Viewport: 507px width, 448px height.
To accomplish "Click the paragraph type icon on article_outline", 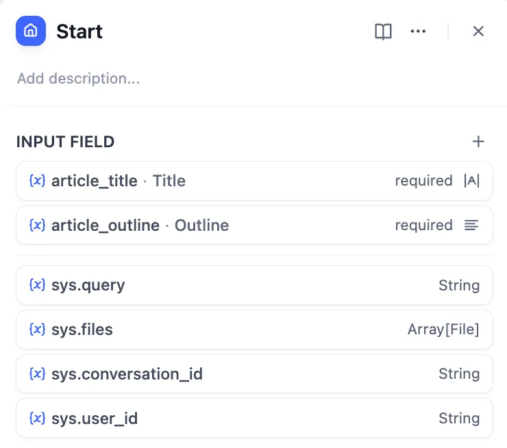I will (x=471, y=225).
